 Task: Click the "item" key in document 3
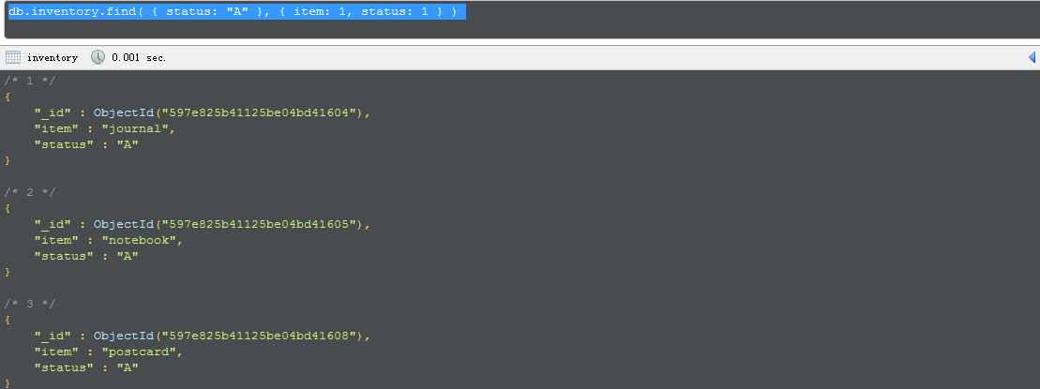point(56,352)
